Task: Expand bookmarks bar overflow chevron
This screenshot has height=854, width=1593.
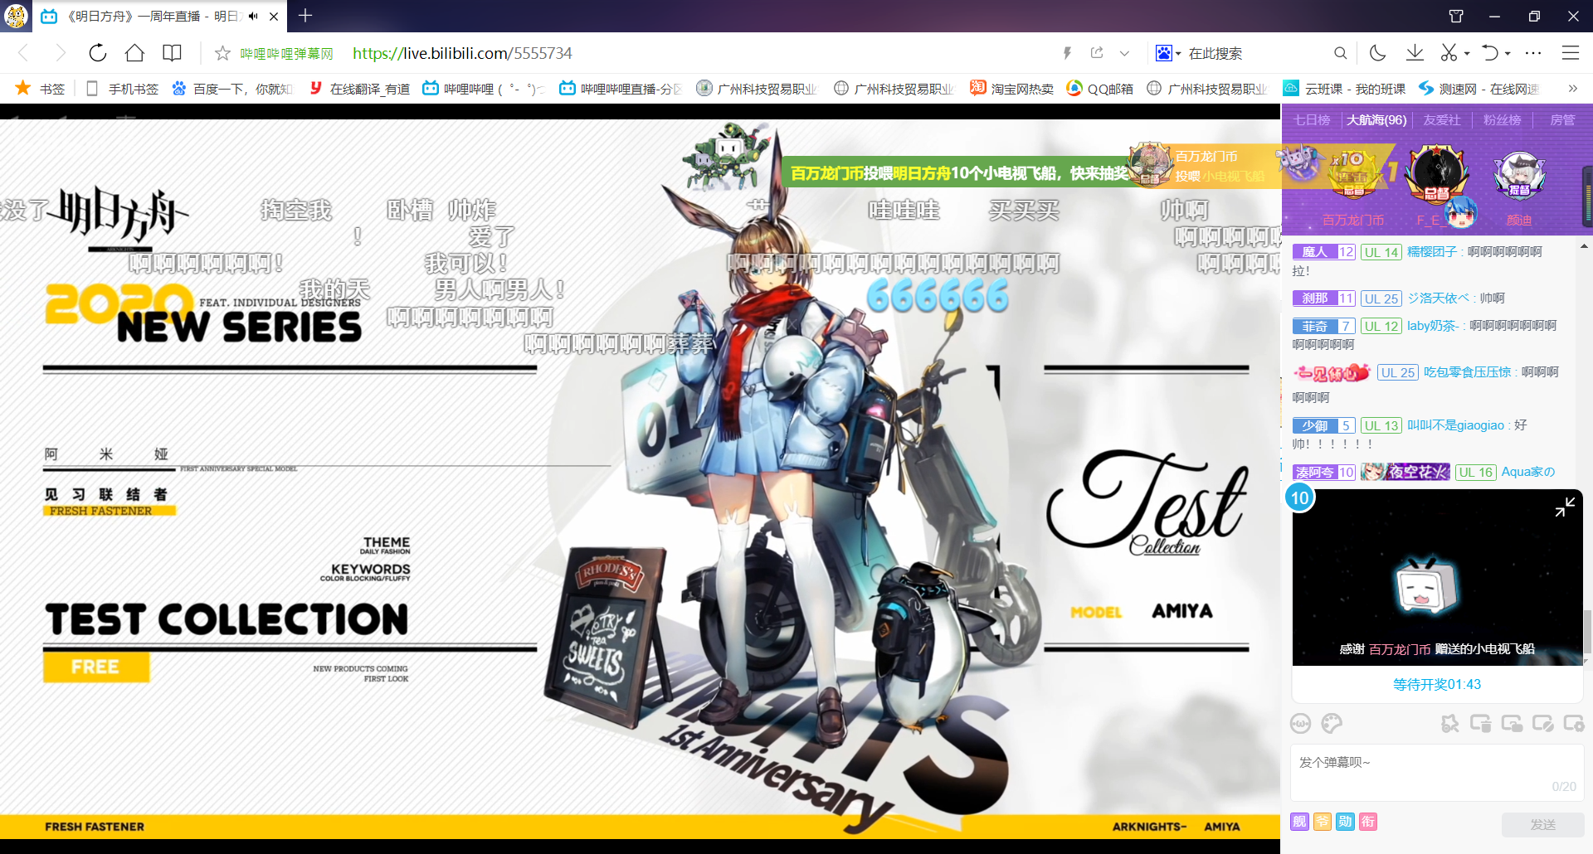Action: pos(1572,88)
